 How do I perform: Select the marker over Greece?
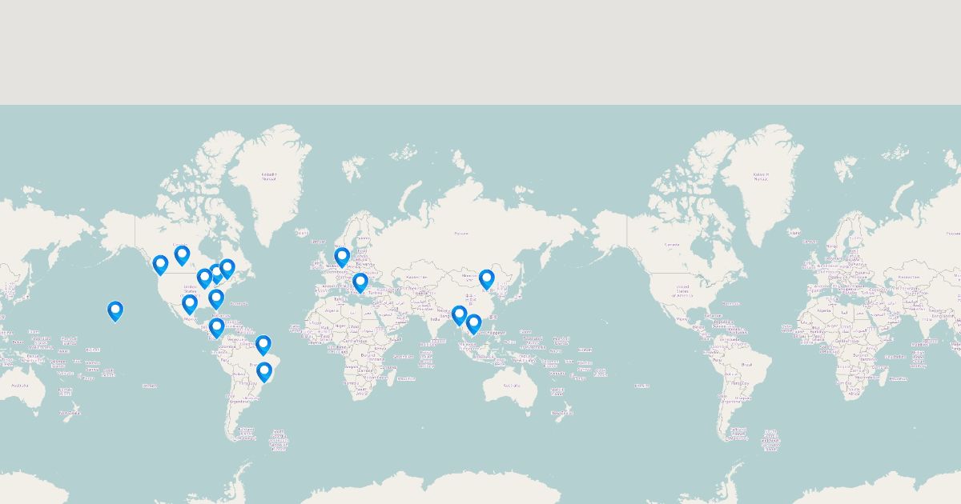click(x=360, y=282)
